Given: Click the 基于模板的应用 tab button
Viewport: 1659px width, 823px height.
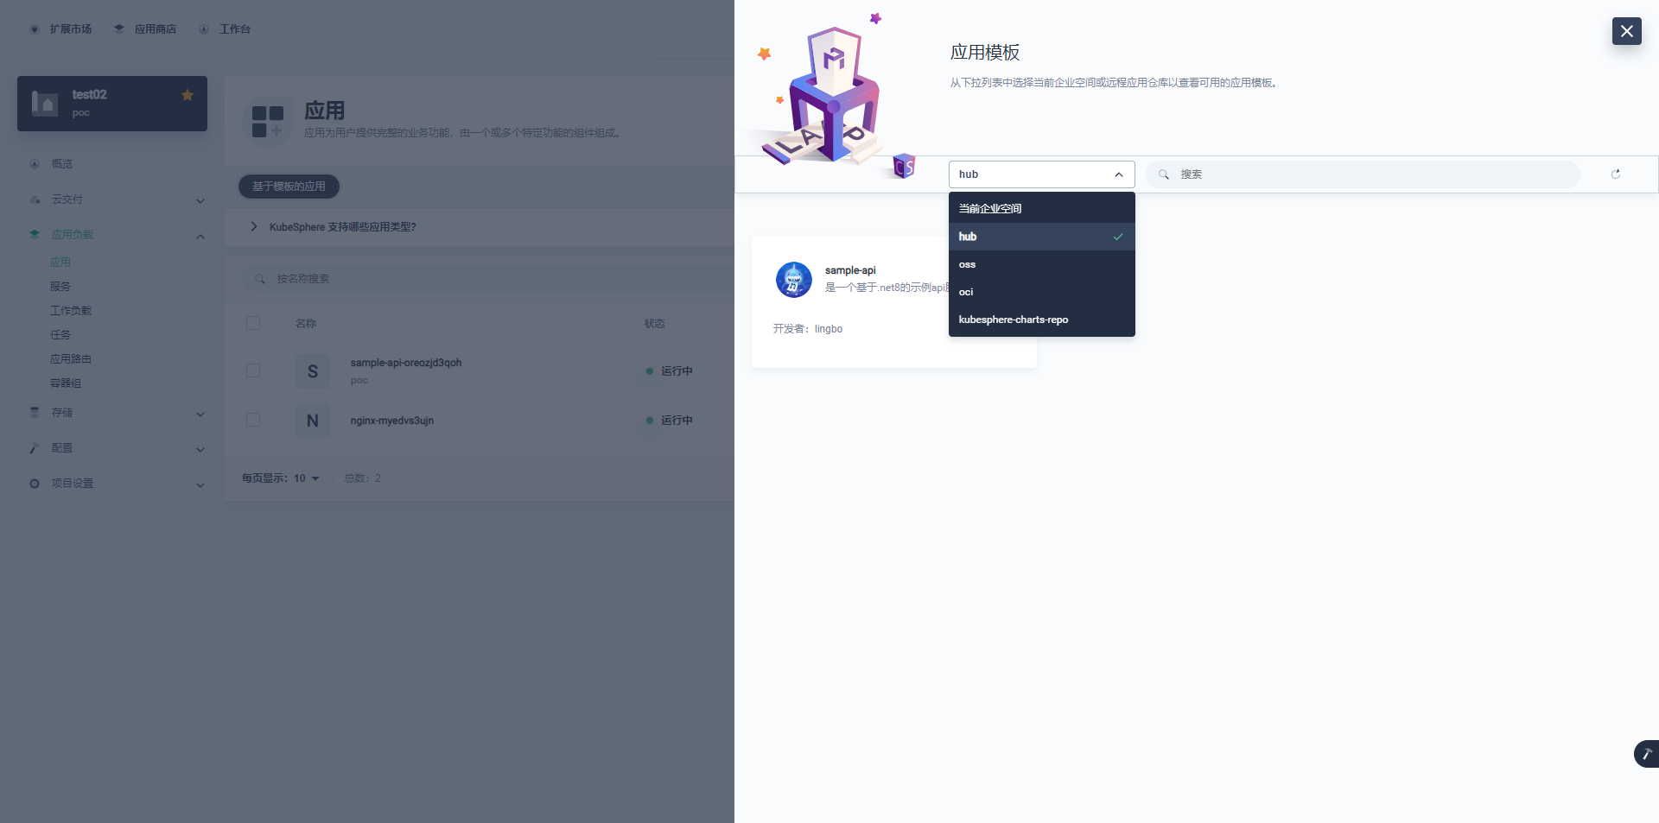Looking at the screenshot, I should [x=289, y=187].
